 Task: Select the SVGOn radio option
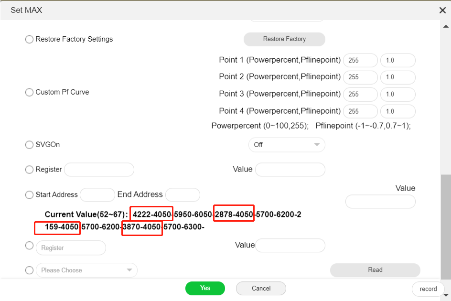tap(29, 144)
